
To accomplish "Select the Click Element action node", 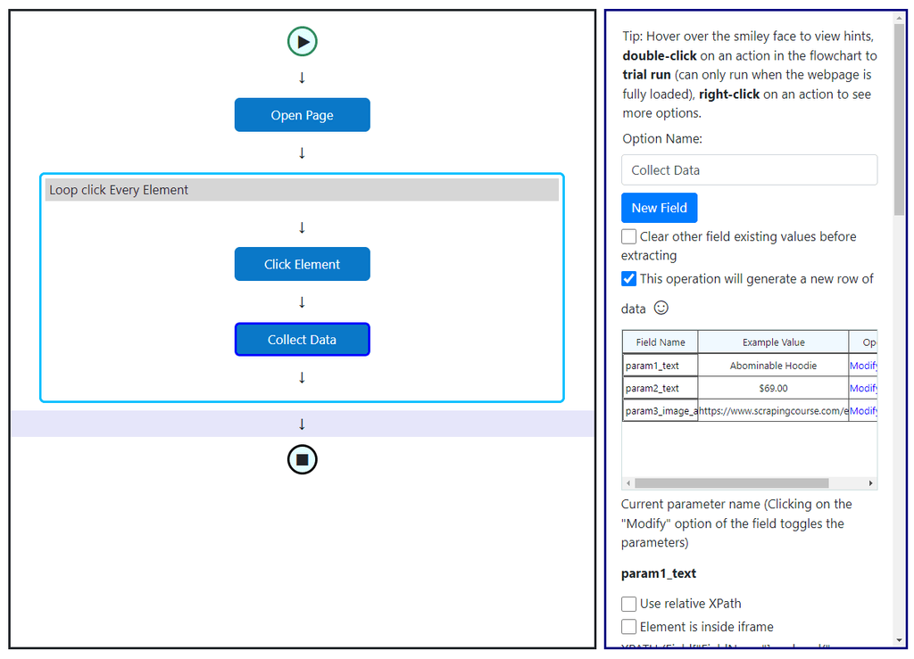I will pos(303,264).
